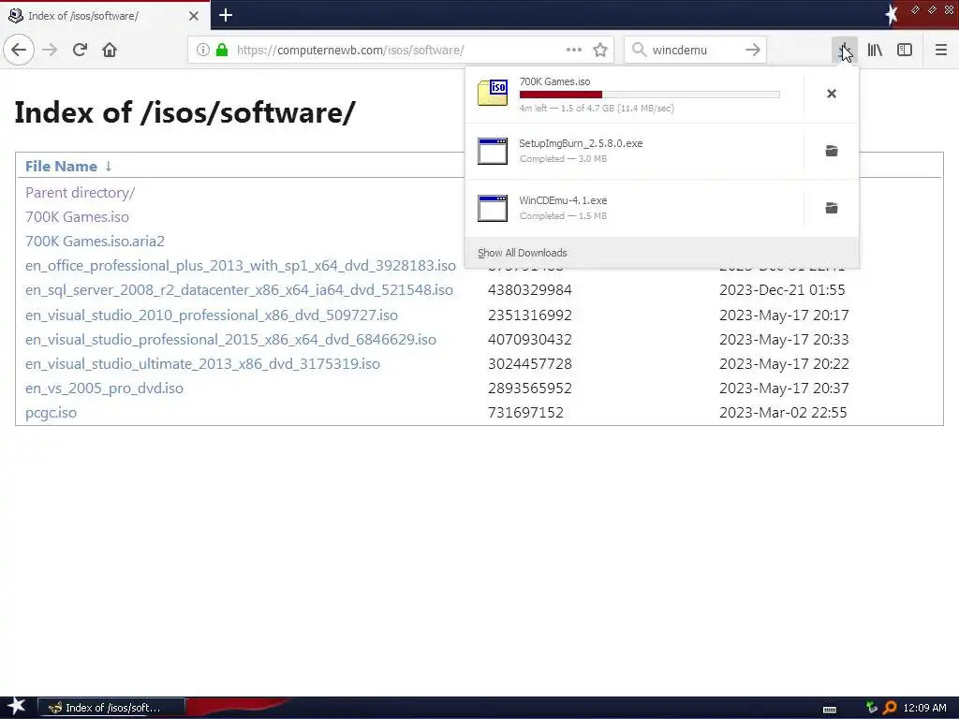
Task: Open page actions three-dot menu
Action: click(574, 50)
